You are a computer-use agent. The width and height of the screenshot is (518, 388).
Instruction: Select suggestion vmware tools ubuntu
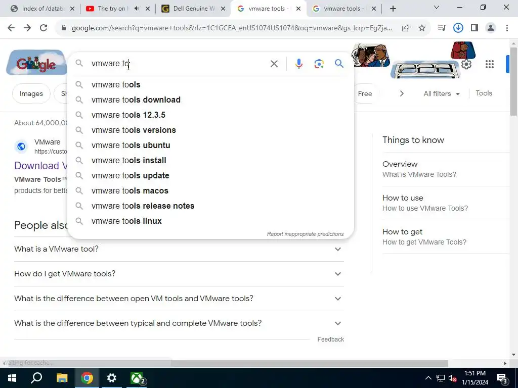coord(210,145)
